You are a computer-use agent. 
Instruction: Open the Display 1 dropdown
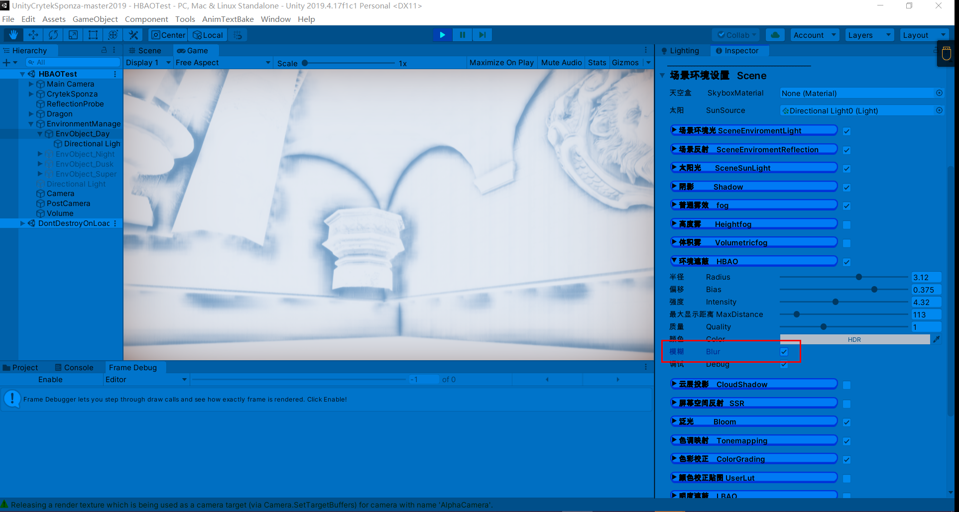pyautogui.click(x=148, y=63)
